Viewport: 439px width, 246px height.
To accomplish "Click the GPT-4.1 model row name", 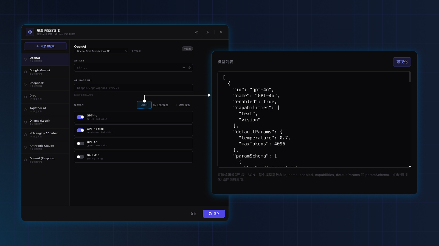I will [92, 142].
